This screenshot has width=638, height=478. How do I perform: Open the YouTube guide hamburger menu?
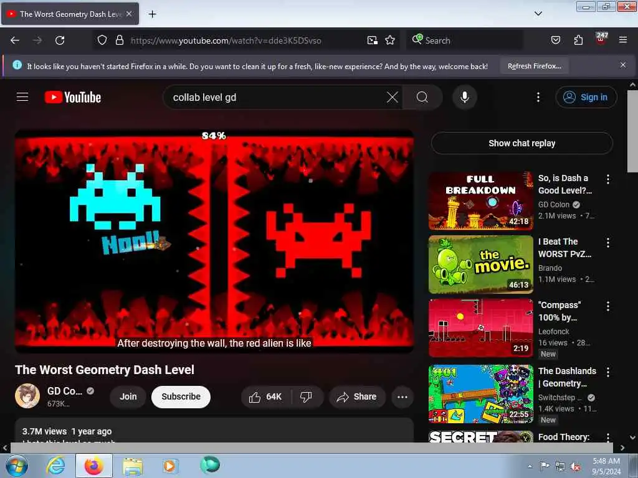22,97
